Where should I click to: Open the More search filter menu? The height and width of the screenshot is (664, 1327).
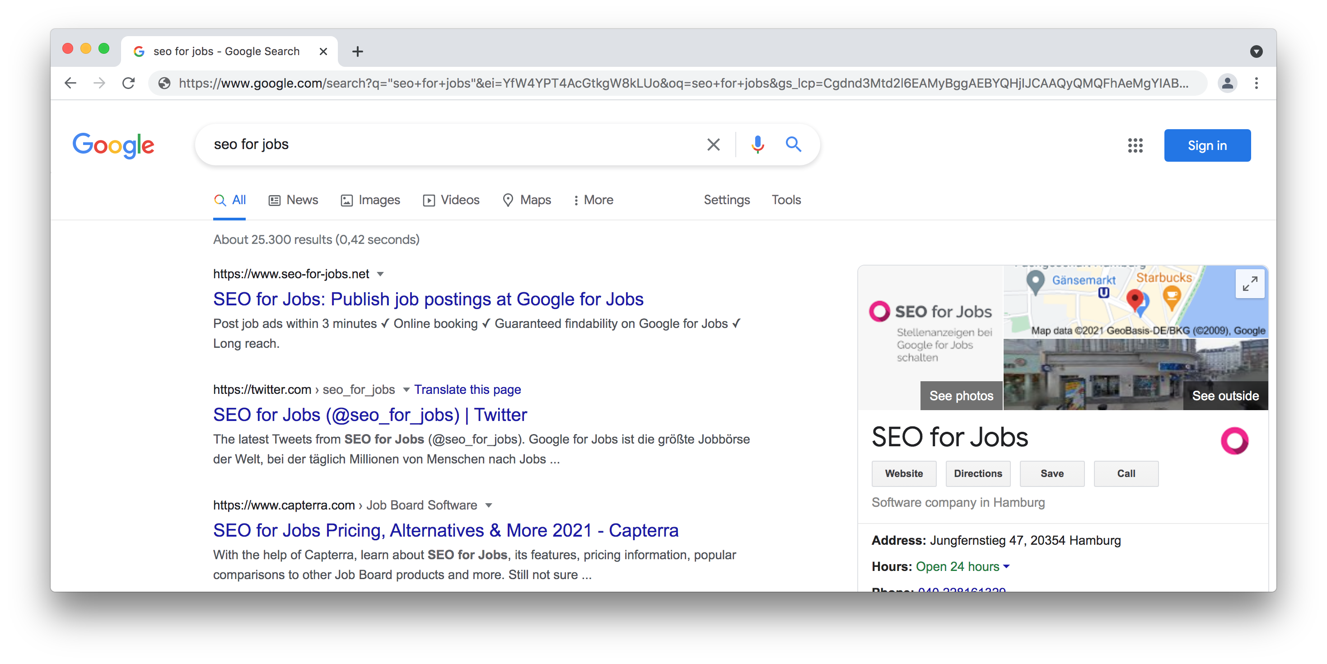point(593,200)
